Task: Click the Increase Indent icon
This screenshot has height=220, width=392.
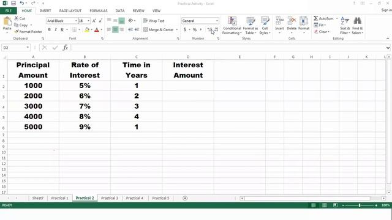Action: 137,30
